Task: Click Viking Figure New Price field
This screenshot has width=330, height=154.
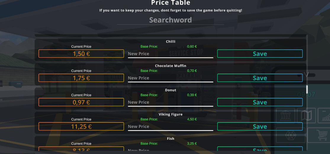Action: [170, 127]
